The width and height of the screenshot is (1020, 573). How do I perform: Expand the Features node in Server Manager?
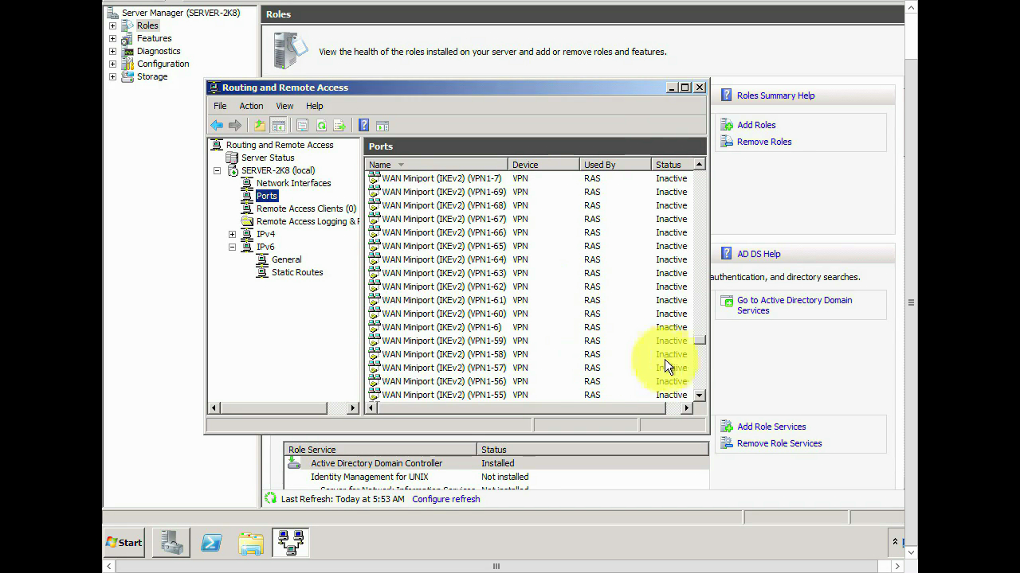pyautogui.click(x=112, y=38)
